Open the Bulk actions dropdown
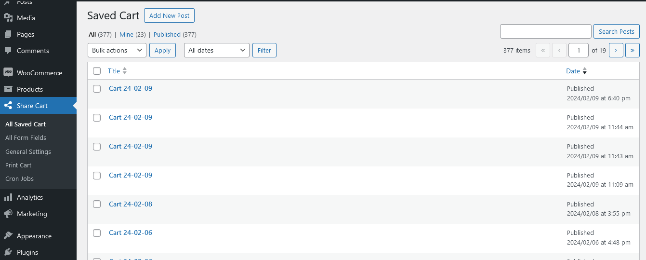This screenshot has height=260, width=646. pos(117,50)
